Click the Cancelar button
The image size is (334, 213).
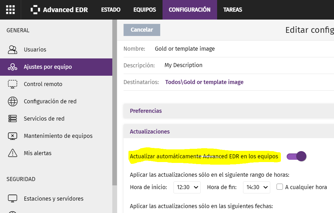[142, 30]
